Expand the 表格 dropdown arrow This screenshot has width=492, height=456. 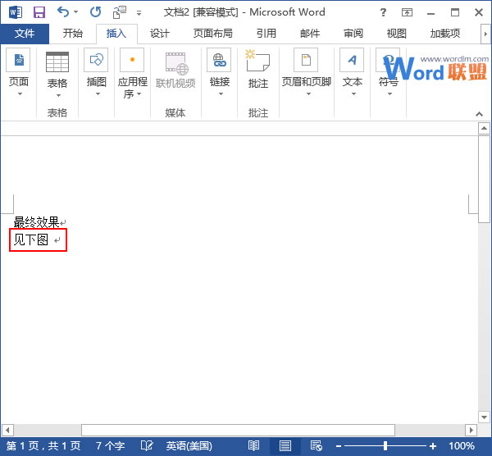click(58, 95)
